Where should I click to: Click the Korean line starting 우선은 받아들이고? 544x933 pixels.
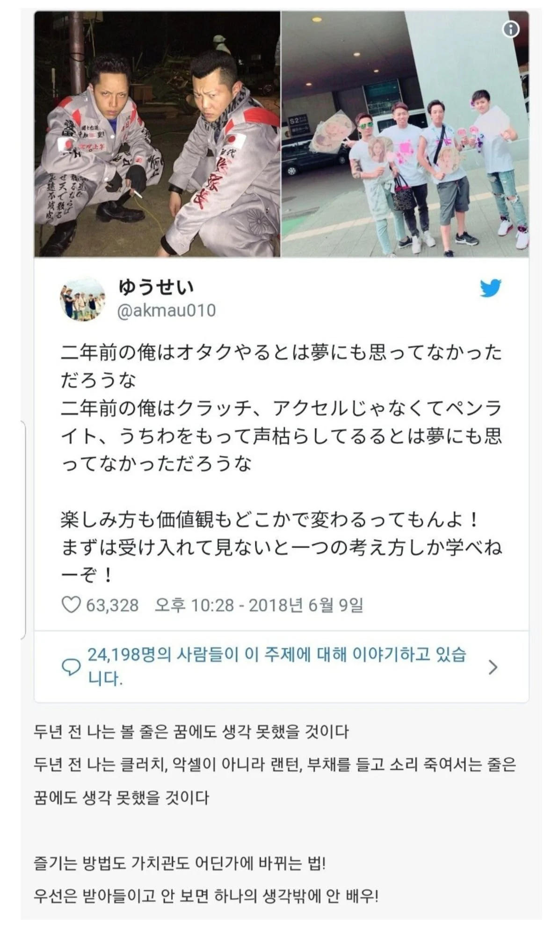pyautogui.click(x=206, y=896)
